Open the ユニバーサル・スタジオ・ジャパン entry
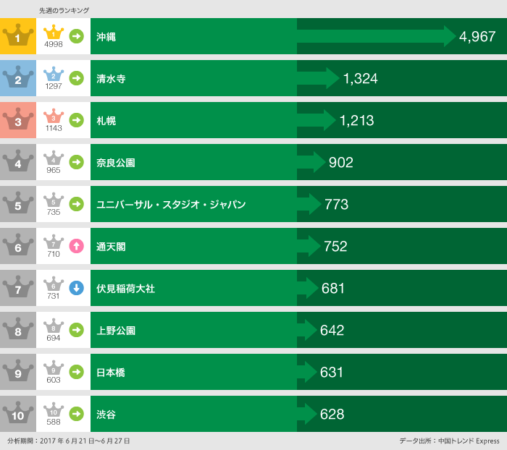The image size is (507, 450). (x=171, y=205)
